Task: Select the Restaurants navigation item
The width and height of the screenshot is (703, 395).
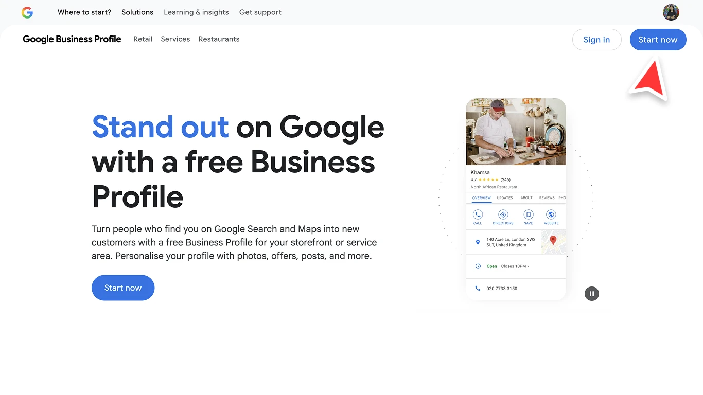Action: click(219, 39)
